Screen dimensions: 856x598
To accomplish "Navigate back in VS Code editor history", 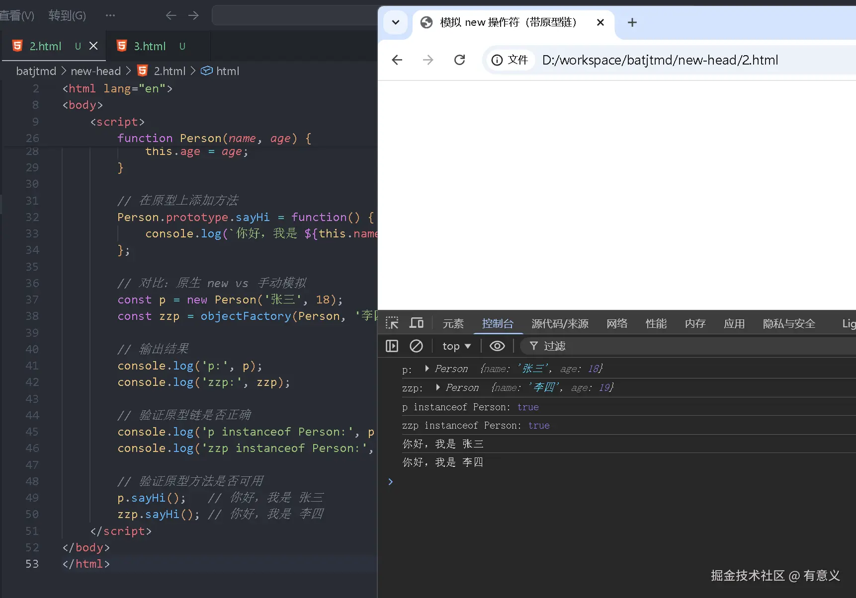I will coord(171,15).
